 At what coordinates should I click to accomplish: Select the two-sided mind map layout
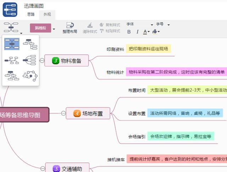click(12, 44)
